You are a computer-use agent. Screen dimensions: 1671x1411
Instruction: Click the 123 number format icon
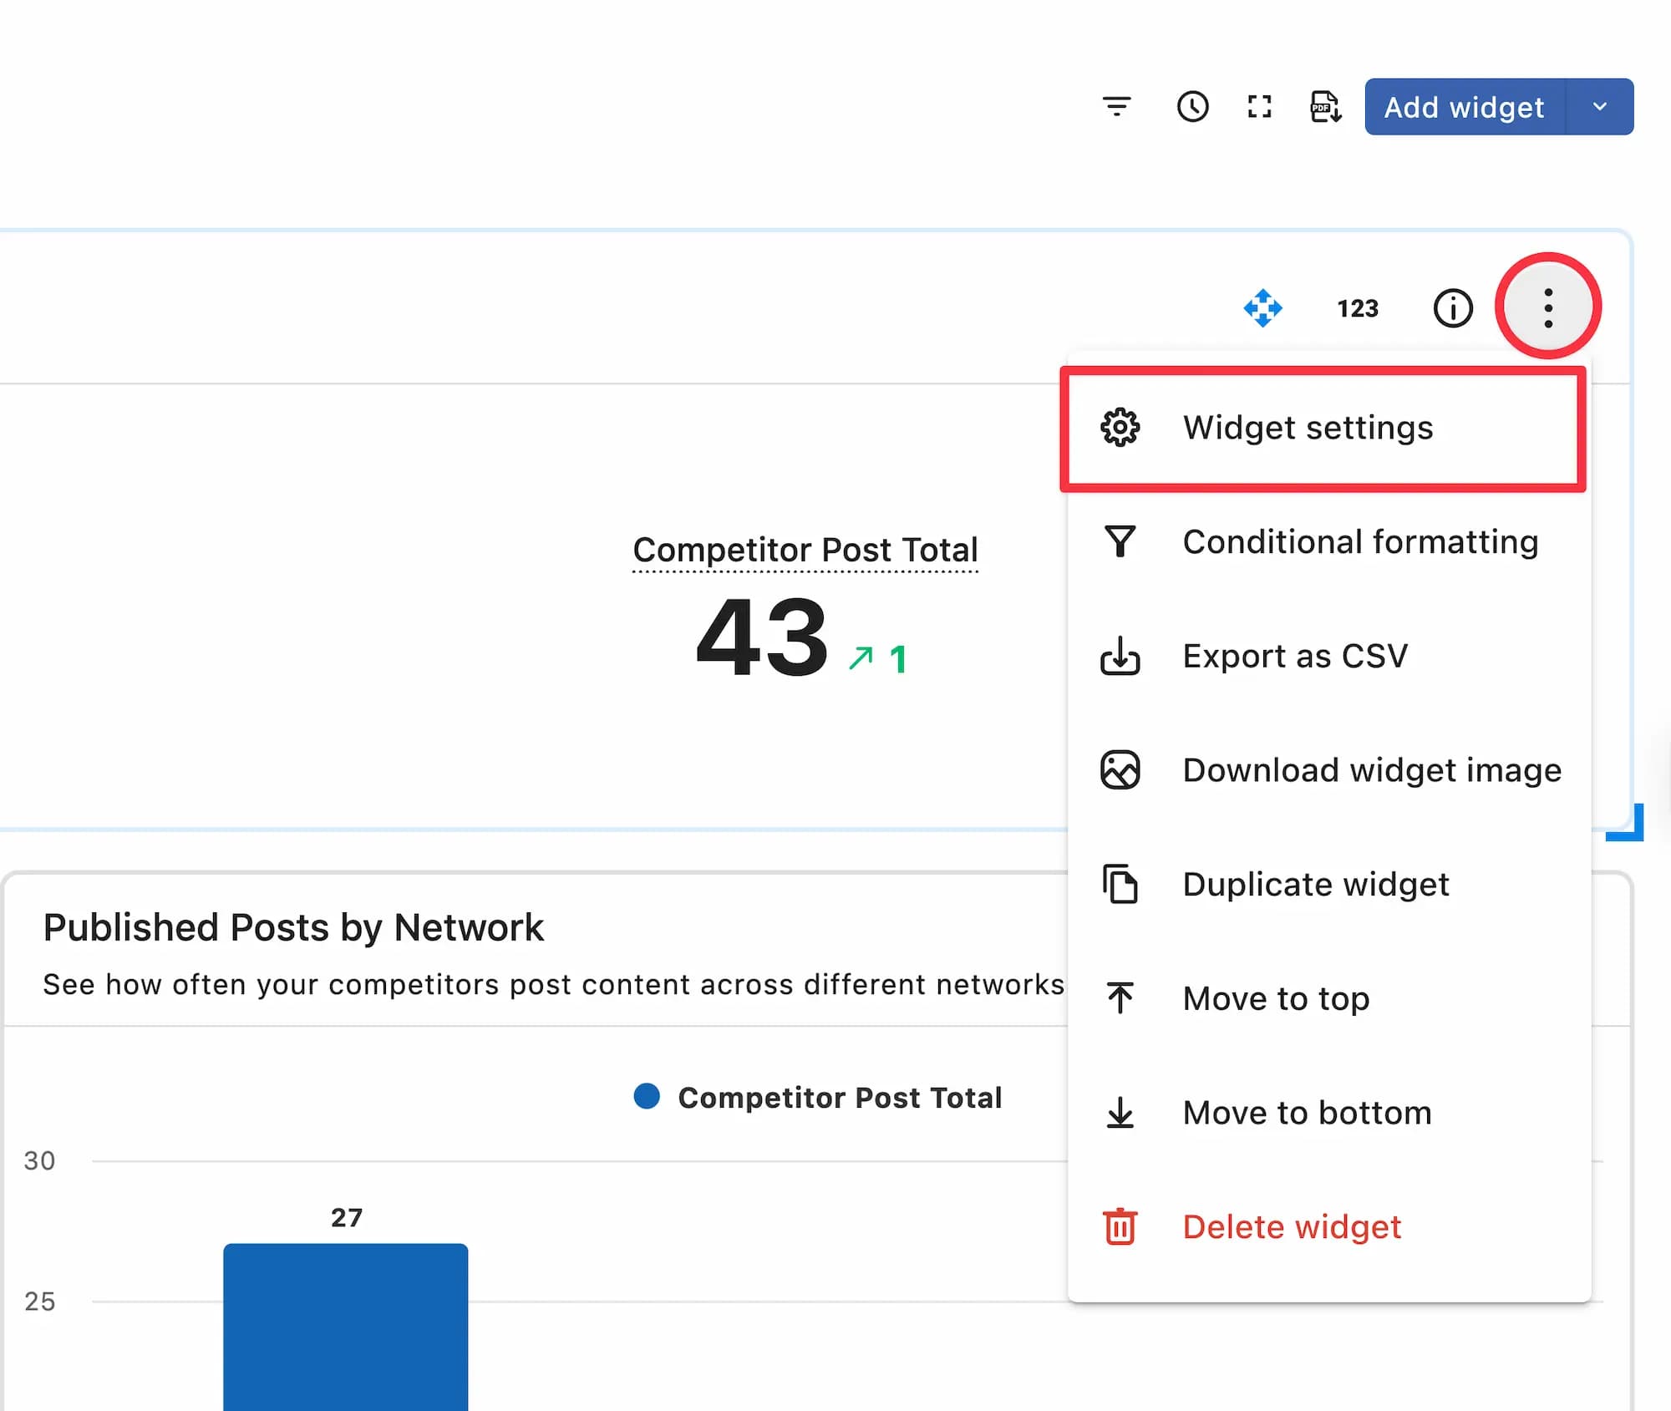[x=1358, y=308]
